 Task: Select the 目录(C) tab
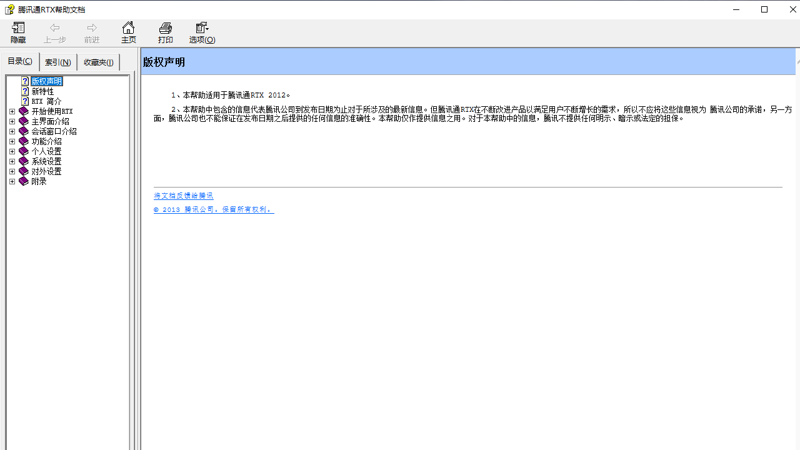coord(19,61)
